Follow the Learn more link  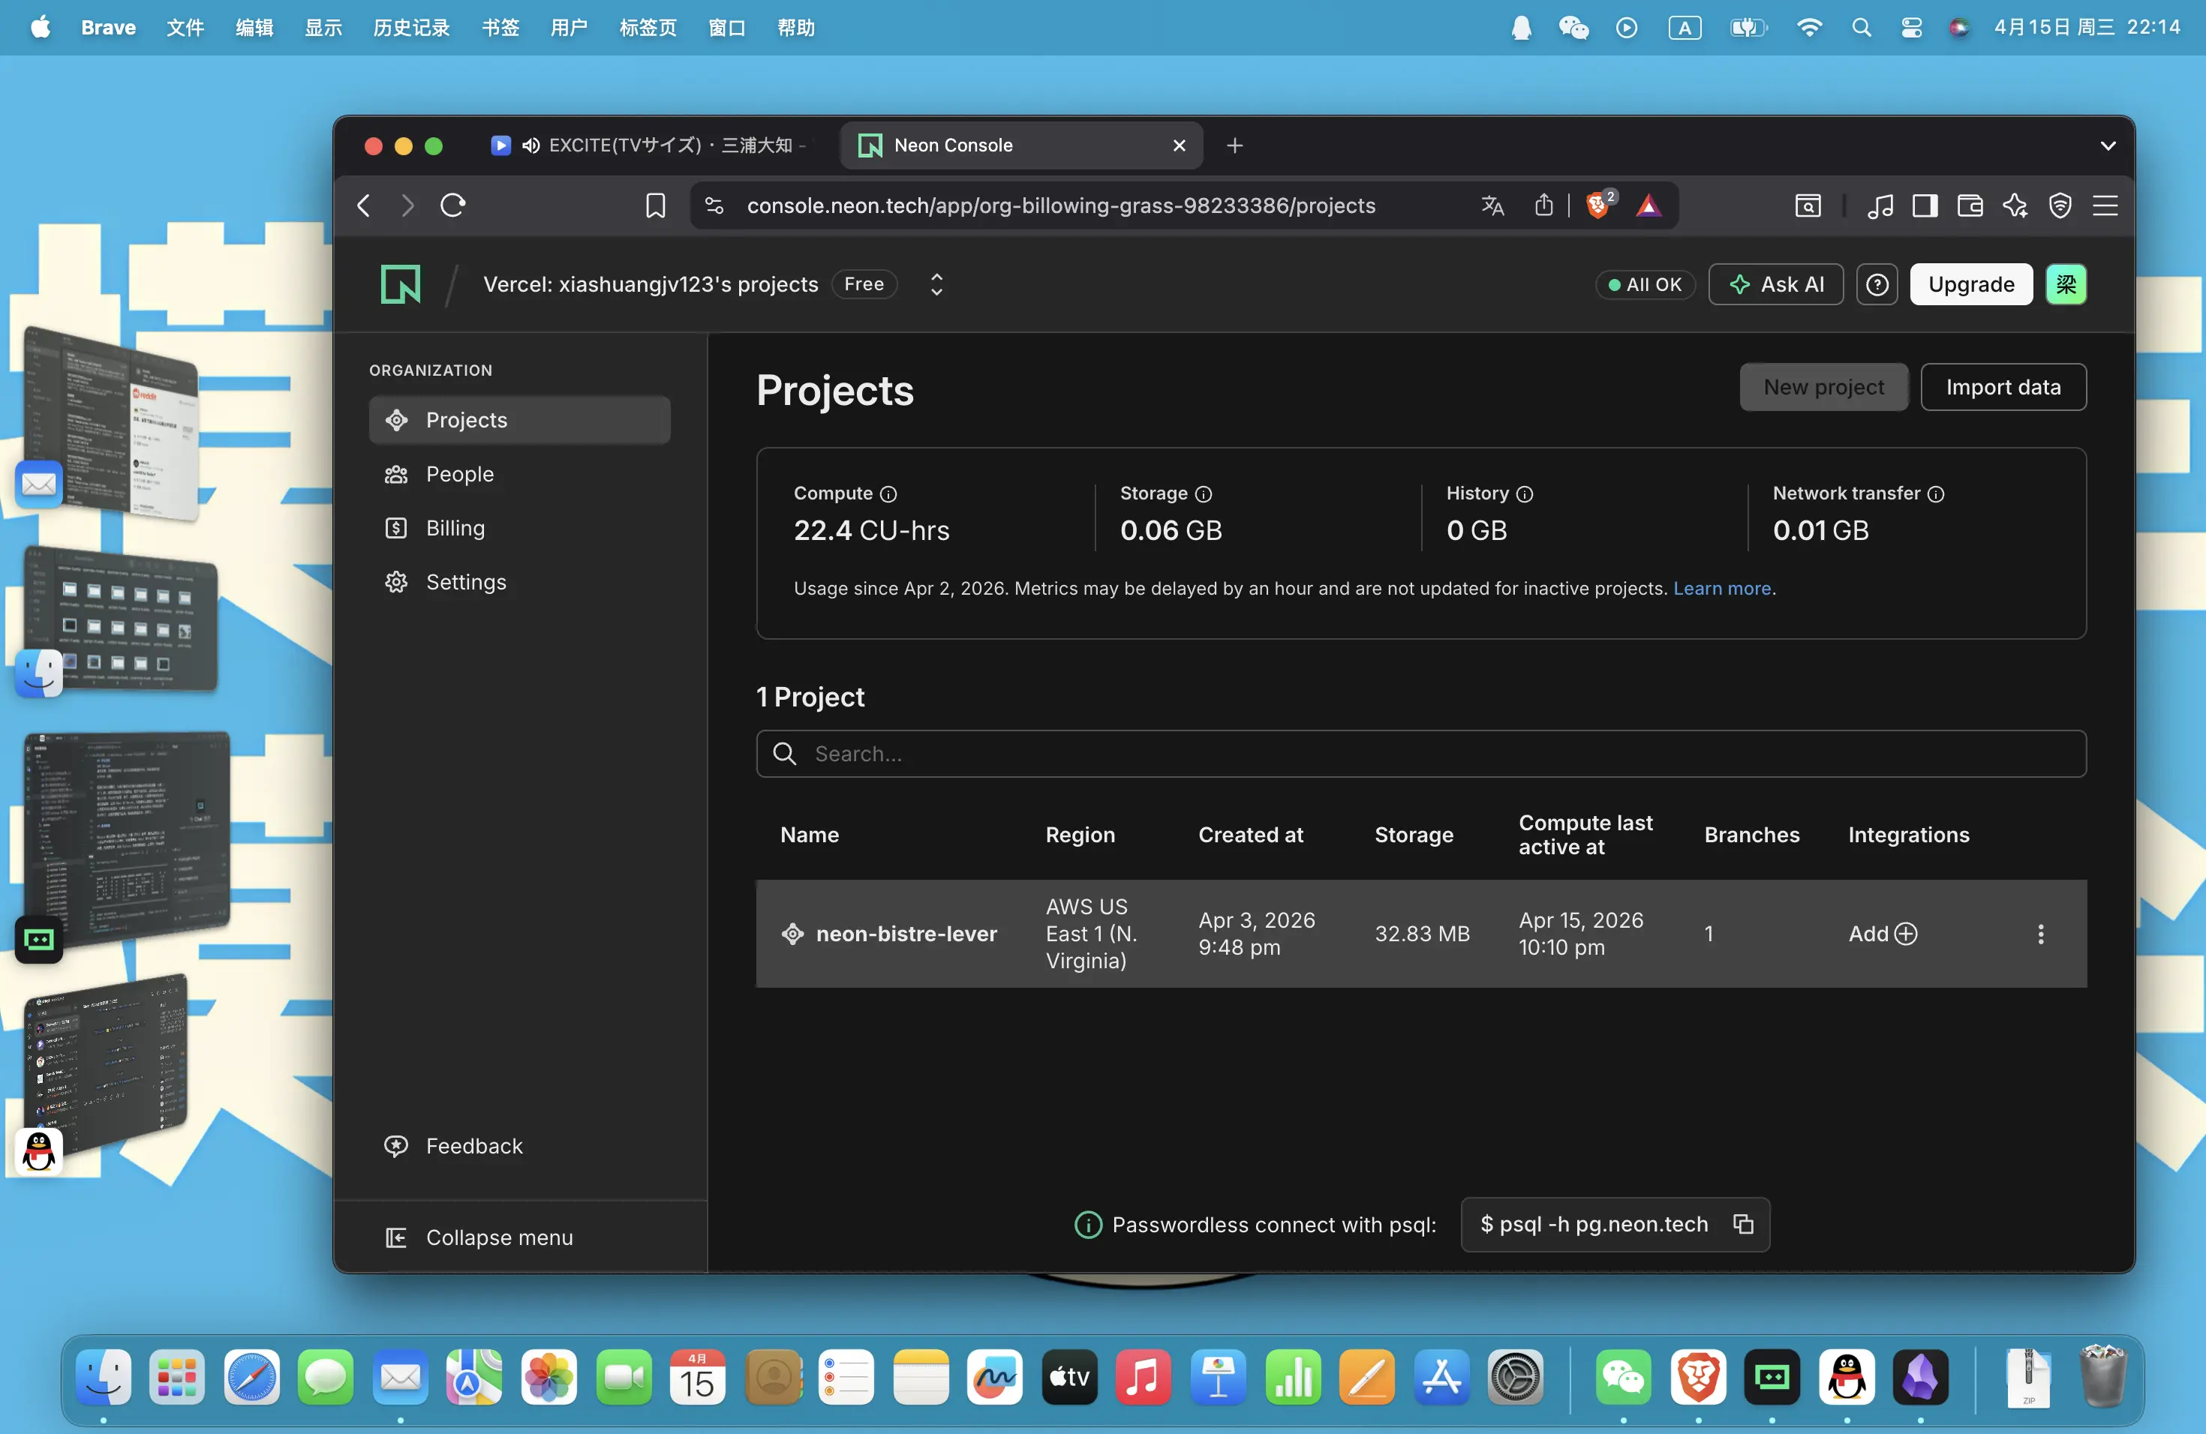[x=1721, y=588]
